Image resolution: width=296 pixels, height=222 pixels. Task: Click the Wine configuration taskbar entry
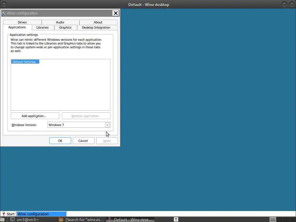point(41,214)
